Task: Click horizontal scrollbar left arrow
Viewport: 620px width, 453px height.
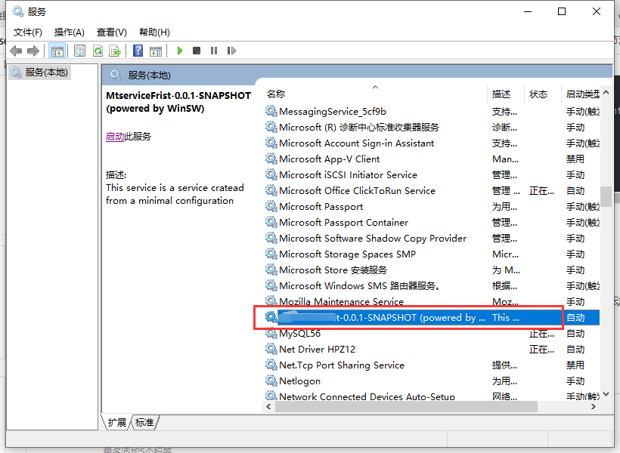Action: (x=269, y=406)
